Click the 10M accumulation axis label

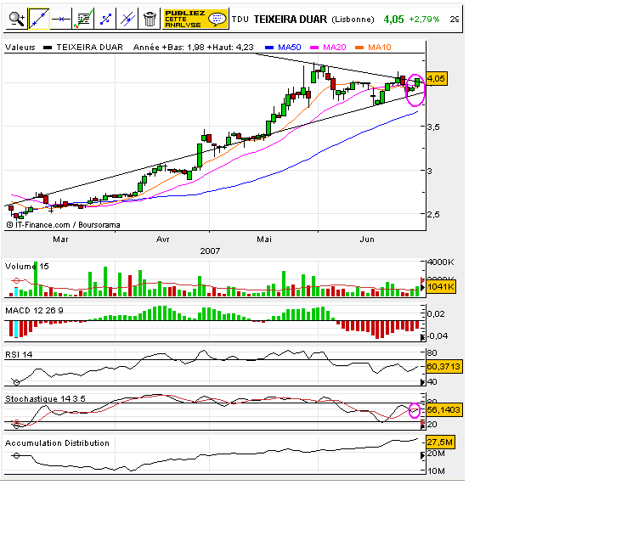(436, 471)
